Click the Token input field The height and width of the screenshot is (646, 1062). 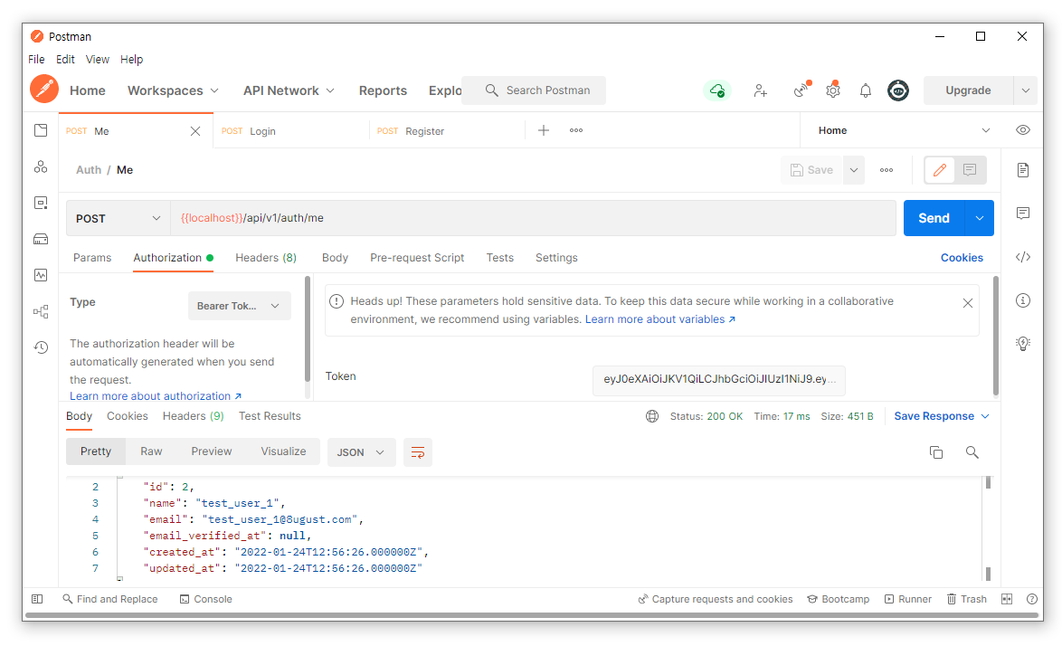718,380
